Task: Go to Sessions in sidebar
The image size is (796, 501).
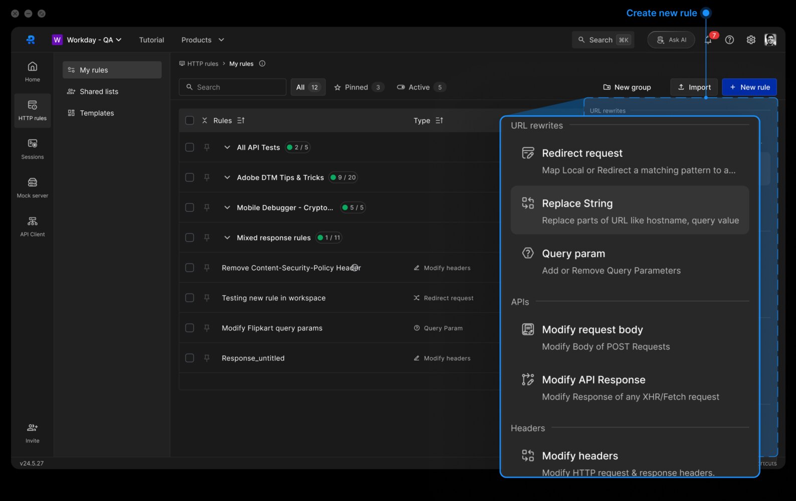Action: point(33,149)
